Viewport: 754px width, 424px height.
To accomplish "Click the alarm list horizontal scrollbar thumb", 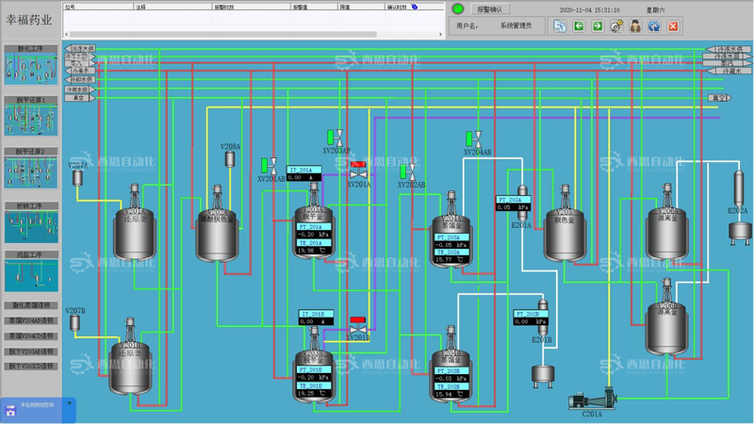I will point(223,34).
